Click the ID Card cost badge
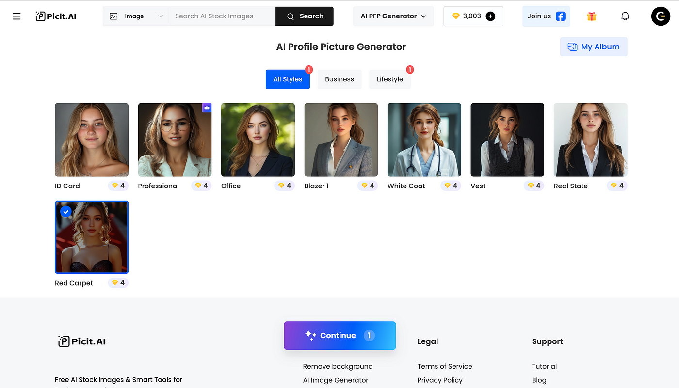Viewport: 679px width, 388px height. (x=118, y=186)
